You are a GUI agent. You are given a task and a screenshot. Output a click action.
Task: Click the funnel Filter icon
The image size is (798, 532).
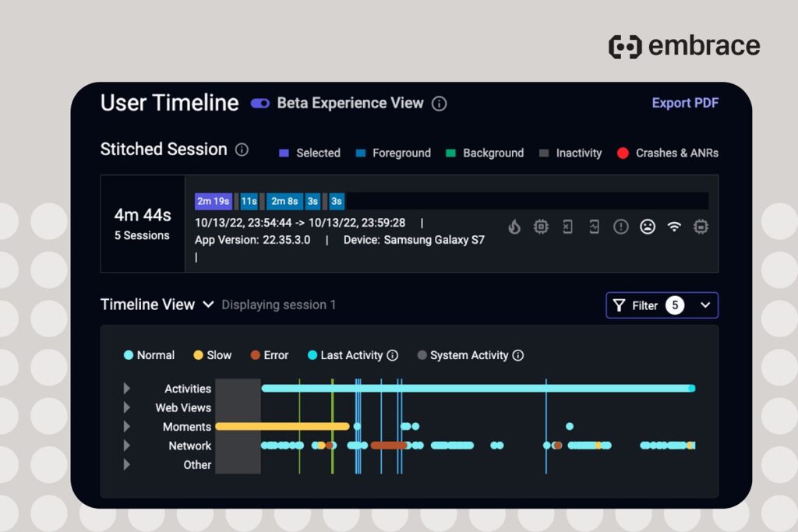tap(619, 305)
